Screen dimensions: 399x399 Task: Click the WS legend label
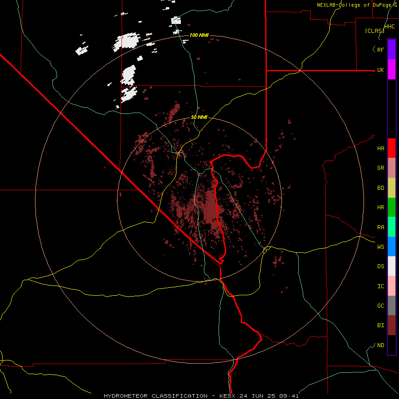click(x=380, y=247)
